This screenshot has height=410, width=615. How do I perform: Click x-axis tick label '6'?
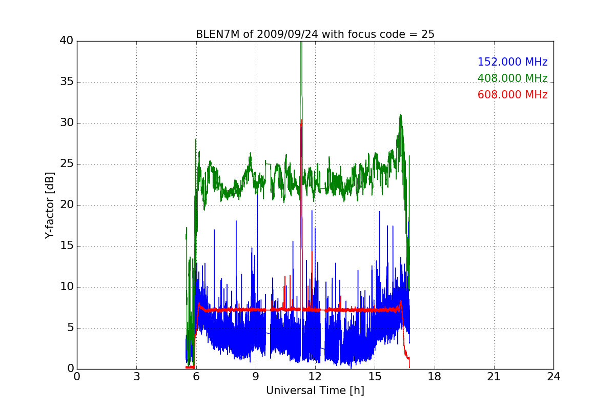(196, 376)
